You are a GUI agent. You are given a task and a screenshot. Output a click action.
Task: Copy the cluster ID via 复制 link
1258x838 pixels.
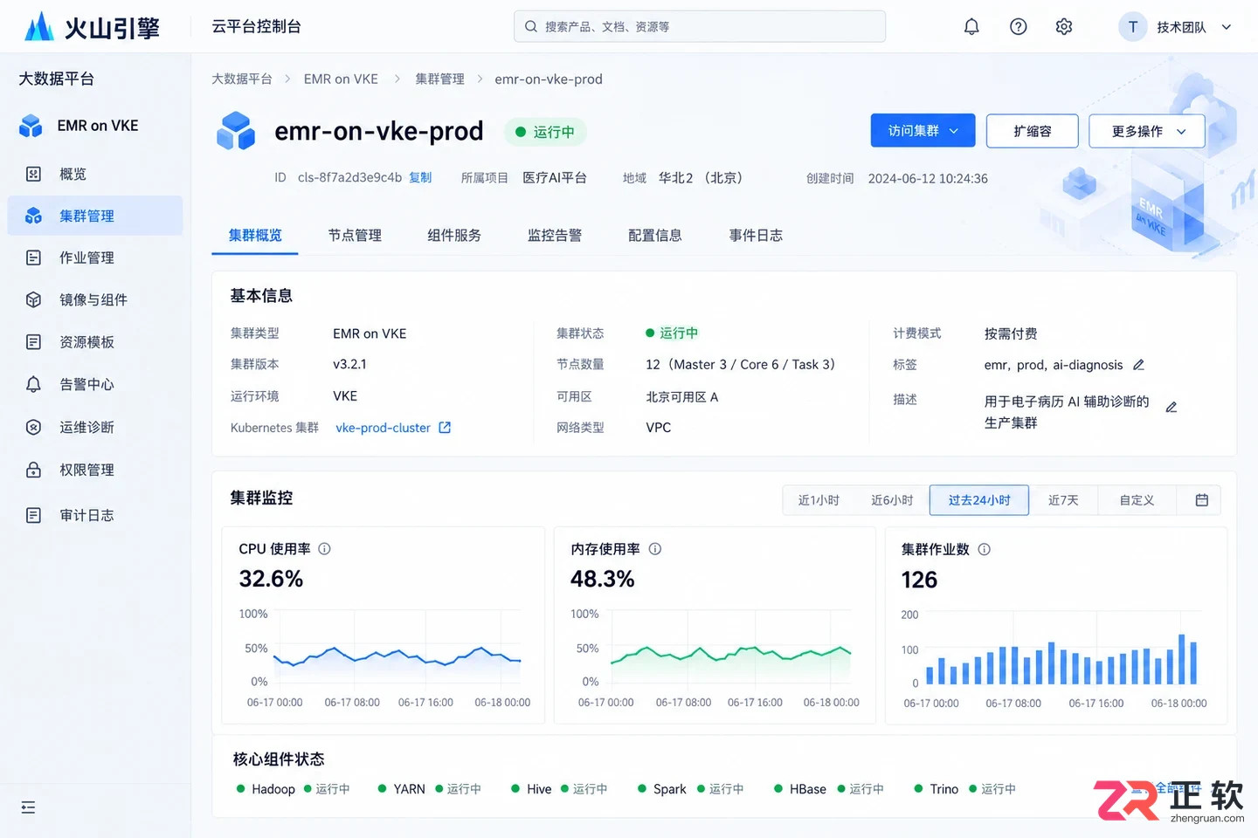coord(420,177)
